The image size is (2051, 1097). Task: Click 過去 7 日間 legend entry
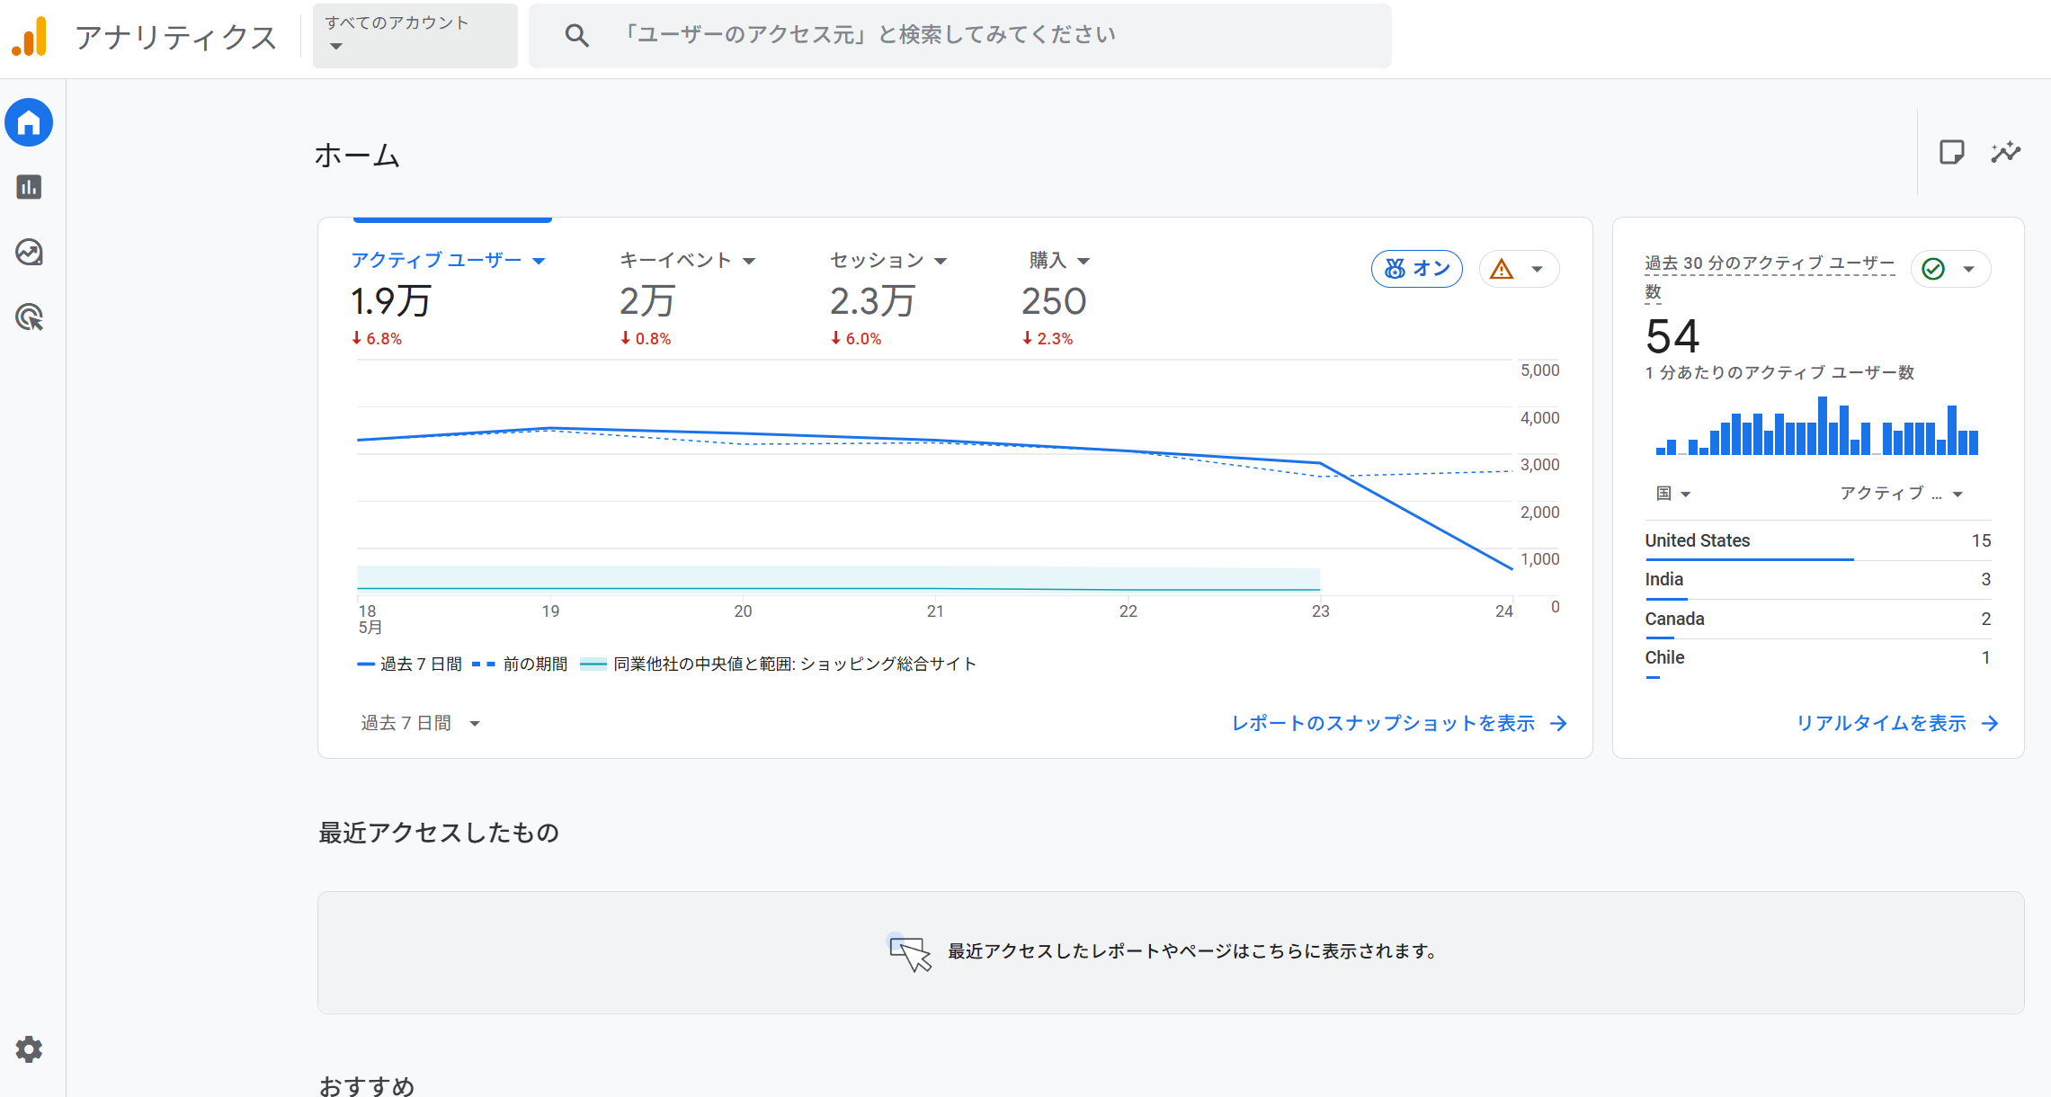coord(409,664)
